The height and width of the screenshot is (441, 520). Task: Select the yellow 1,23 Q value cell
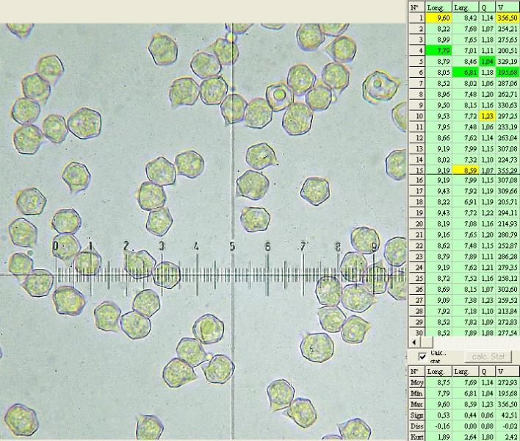pyautogui.click(x=485, y=116)
